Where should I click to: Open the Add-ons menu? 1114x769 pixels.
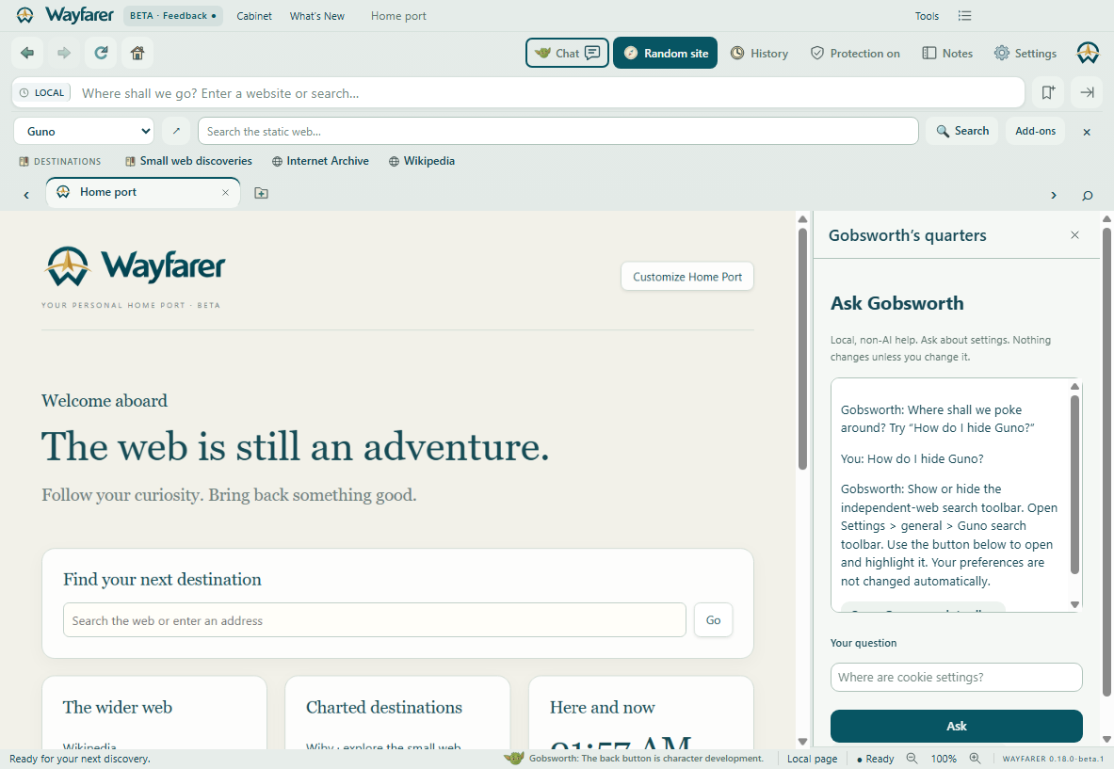[1035, 132]
